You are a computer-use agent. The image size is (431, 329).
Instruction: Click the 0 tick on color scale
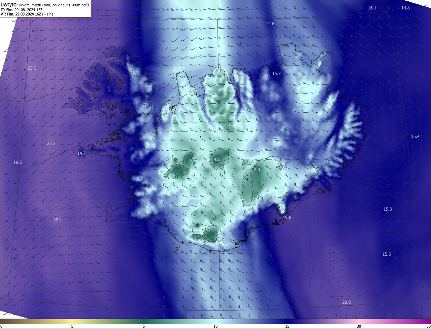pos(1,326)
